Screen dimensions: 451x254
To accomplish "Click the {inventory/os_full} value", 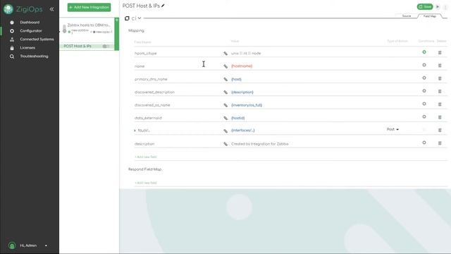I will click(247, 105).
